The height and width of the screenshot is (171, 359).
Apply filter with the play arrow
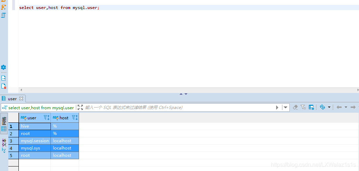pyautogui.click(x=277, y=108)
